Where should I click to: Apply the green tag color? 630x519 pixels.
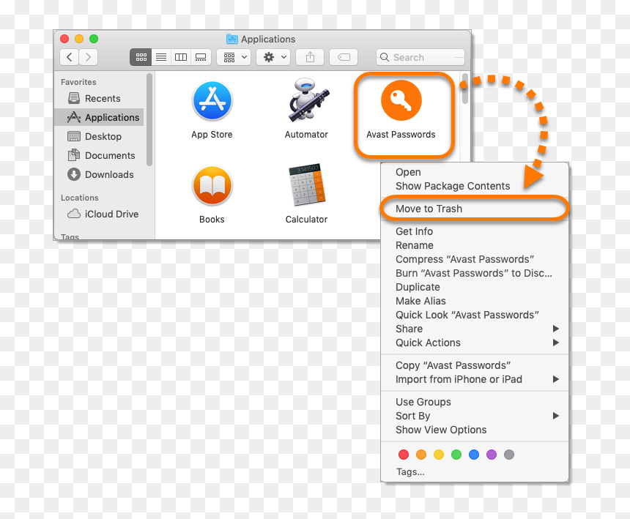pyautogui.click(x=456, y=455)
